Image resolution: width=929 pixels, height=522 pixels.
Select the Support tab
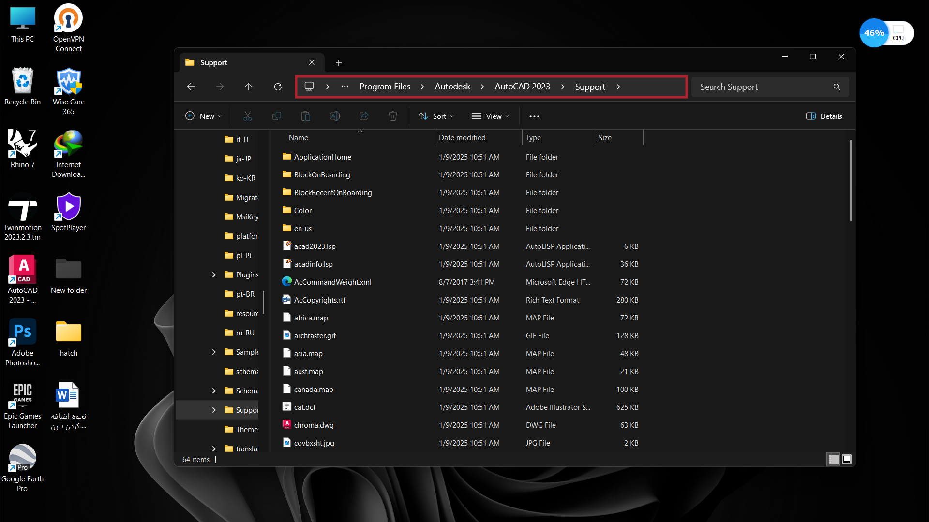pos(251,62)
